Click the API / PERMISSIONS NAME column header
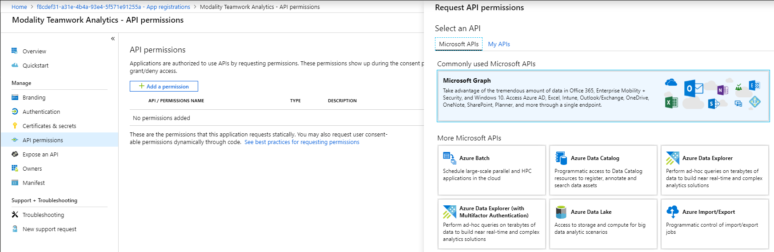The height and width of the screenshot is (252, 774). 176,101
